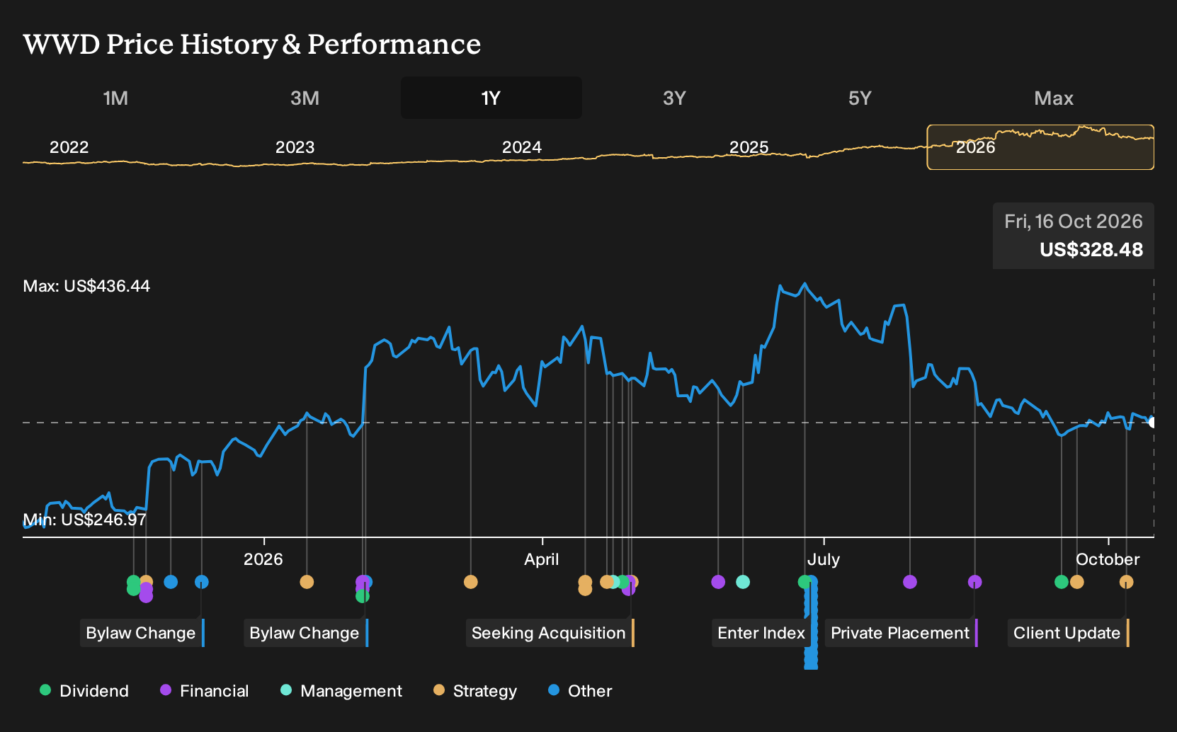Screen dimensions: 1177x732
Task: Click the white current-price endpoint on the chart
Action: tap(1152, 423)
